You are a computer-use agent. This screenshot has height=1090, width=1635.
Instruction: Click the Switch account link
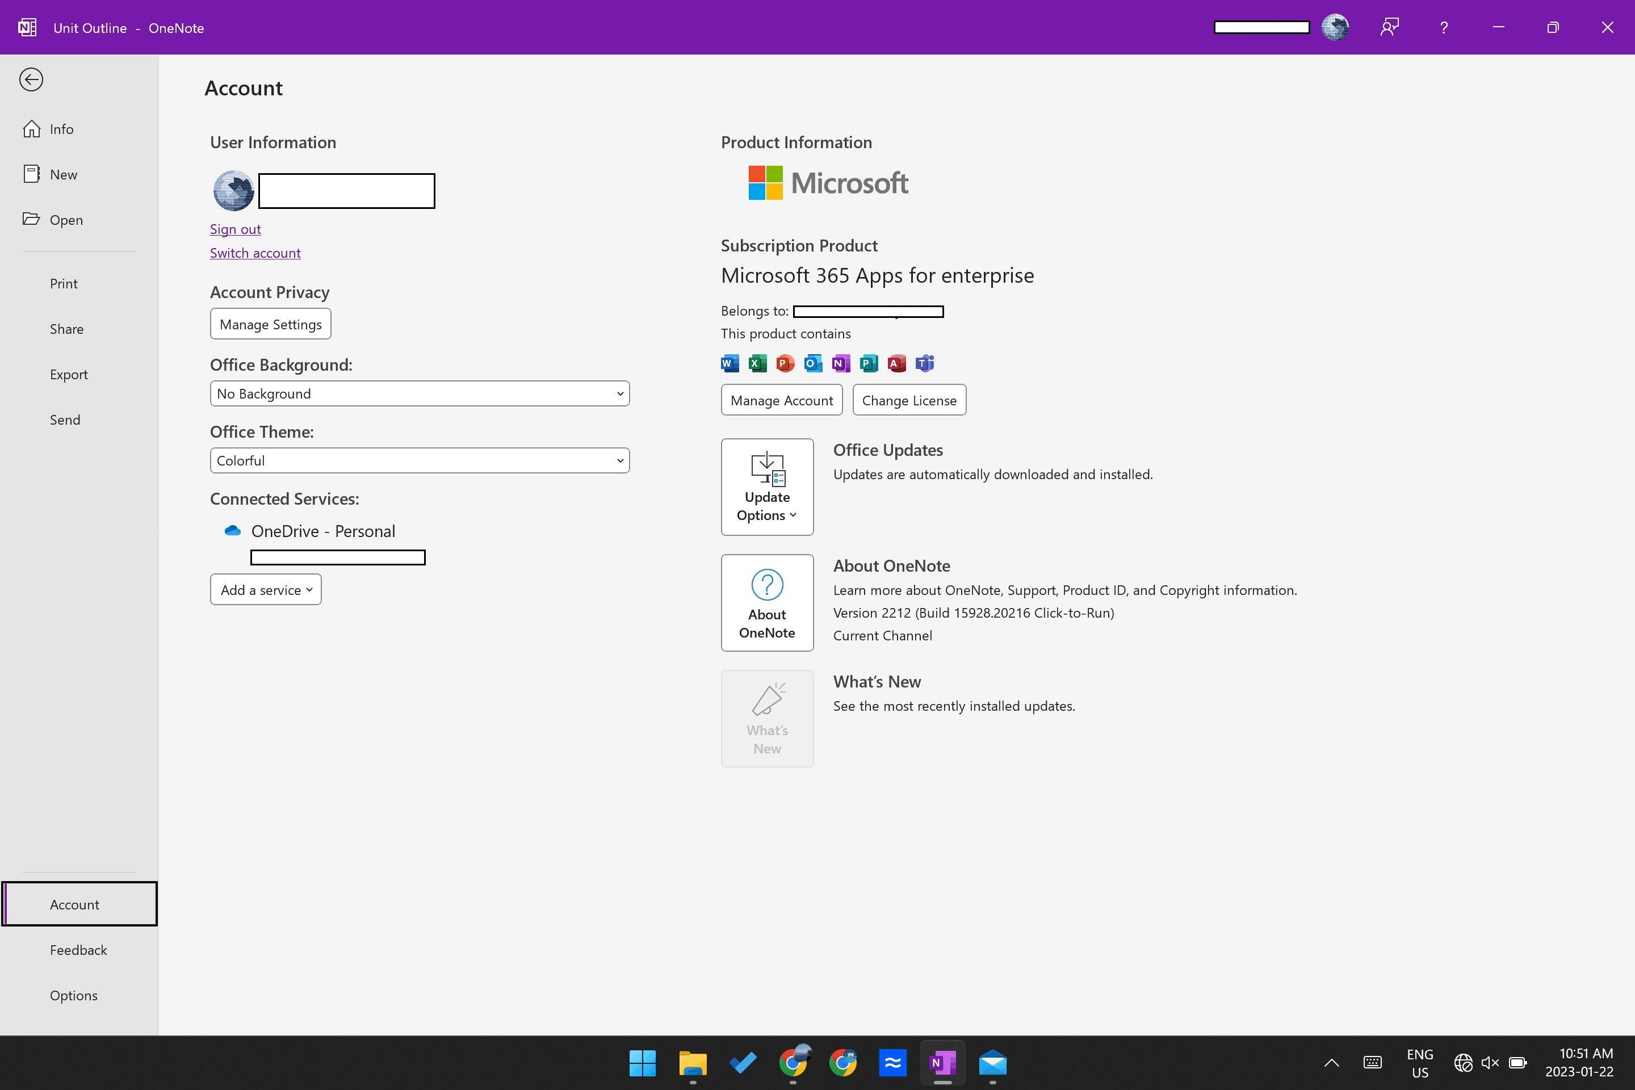(x=254, y=252)
